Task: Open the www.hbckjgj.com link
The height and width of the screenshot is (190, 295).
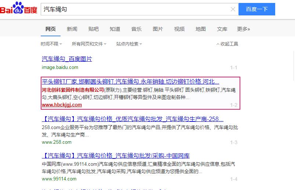Action: coord(62,105)
